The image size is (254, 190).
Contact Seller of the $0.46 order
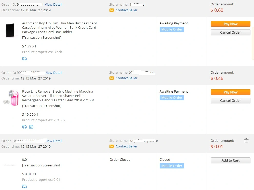[127, 78]
